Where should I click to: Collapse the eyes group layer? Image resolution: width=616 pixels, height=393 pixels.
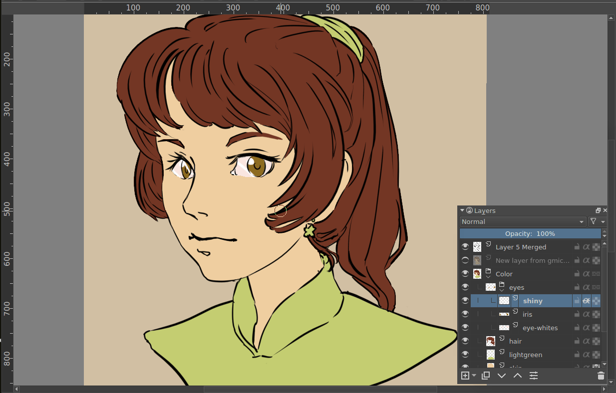[502, 290]
